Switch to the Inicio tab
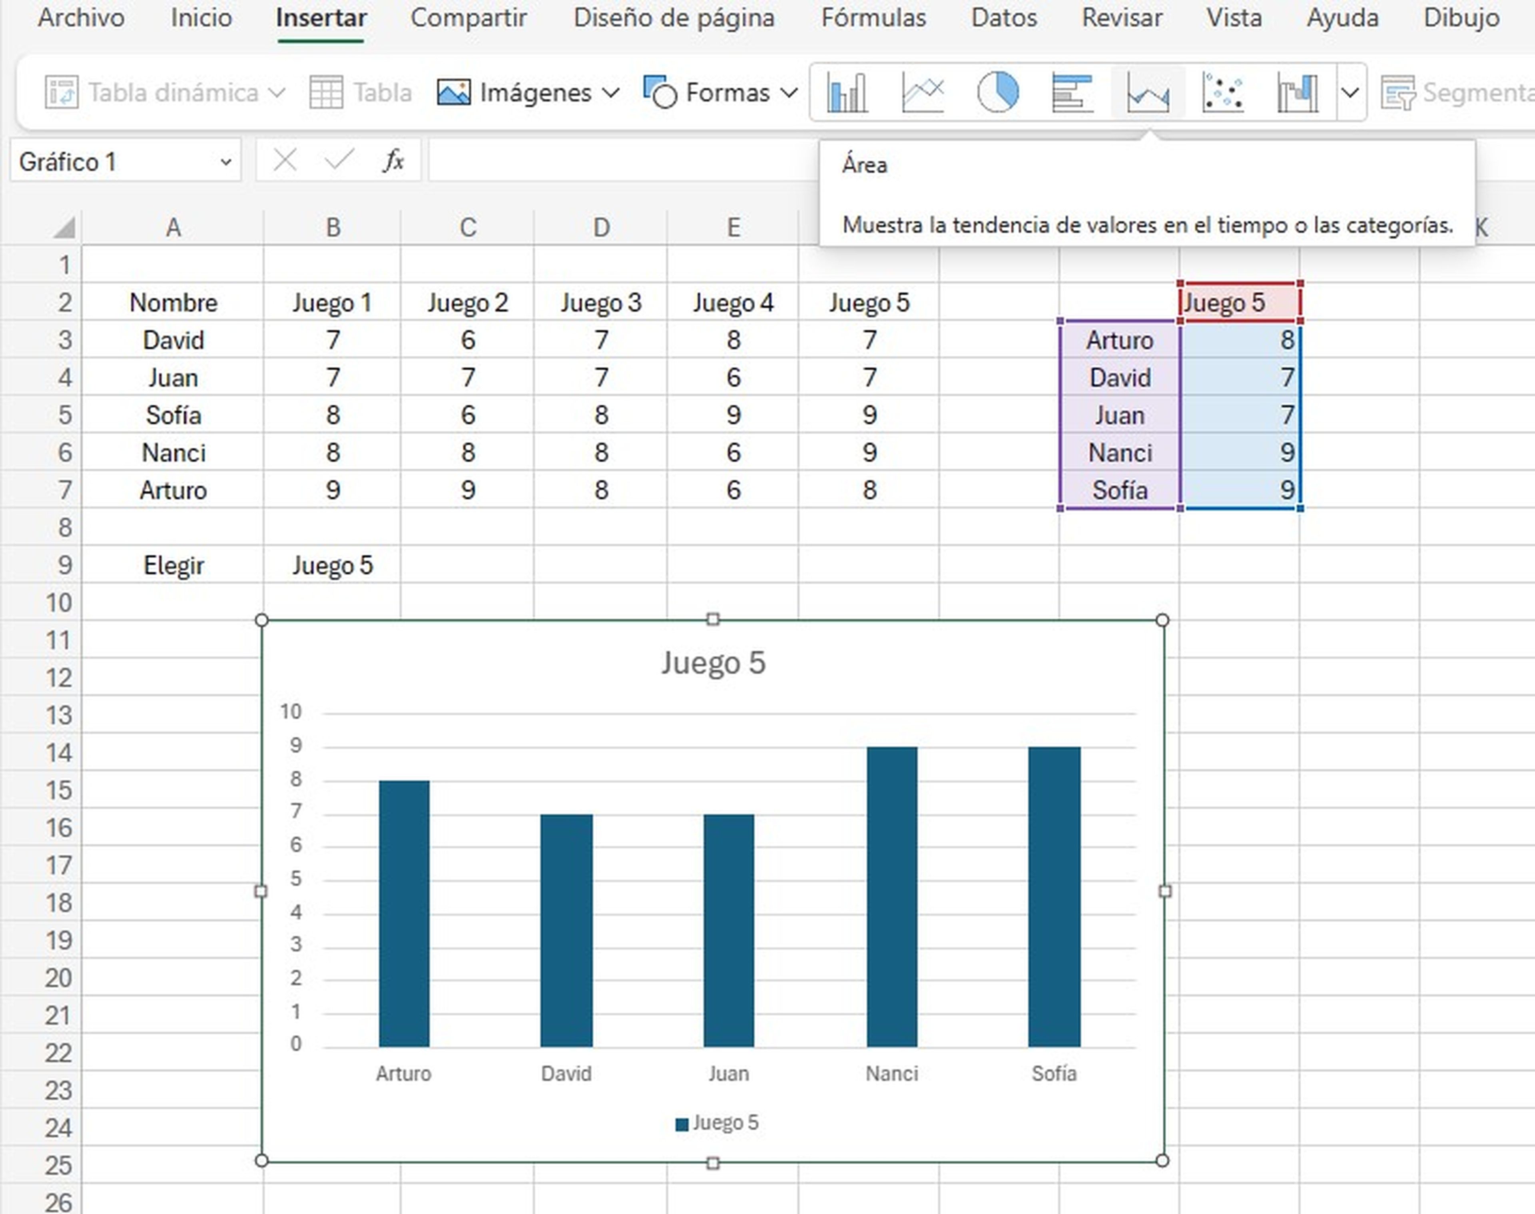Image resolution: width=1535 pixels, height=1214 pixels. tap(201, 18)
